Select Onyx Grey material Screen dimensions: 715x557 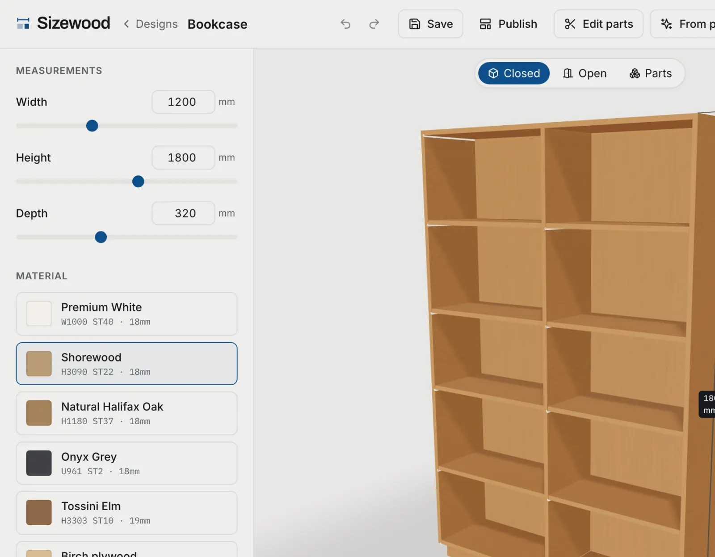pos(126,463)
